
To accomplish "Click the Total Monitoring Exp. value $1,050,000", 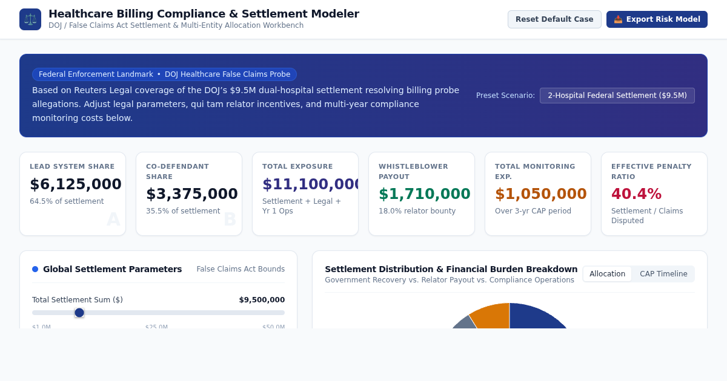I will [541, 194].
